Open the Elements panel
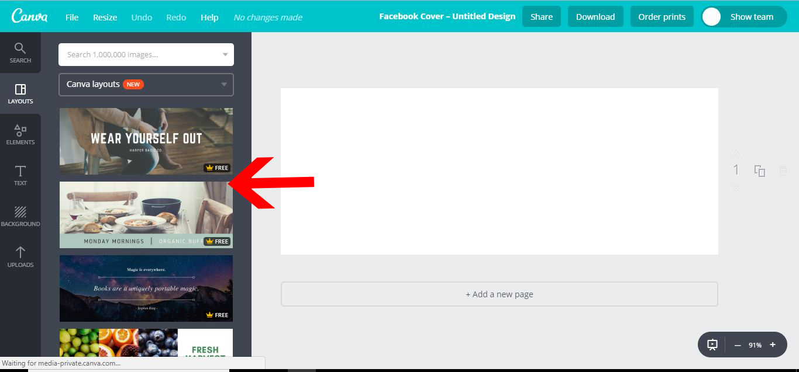799x372 pixels. (x=20, y=133)
